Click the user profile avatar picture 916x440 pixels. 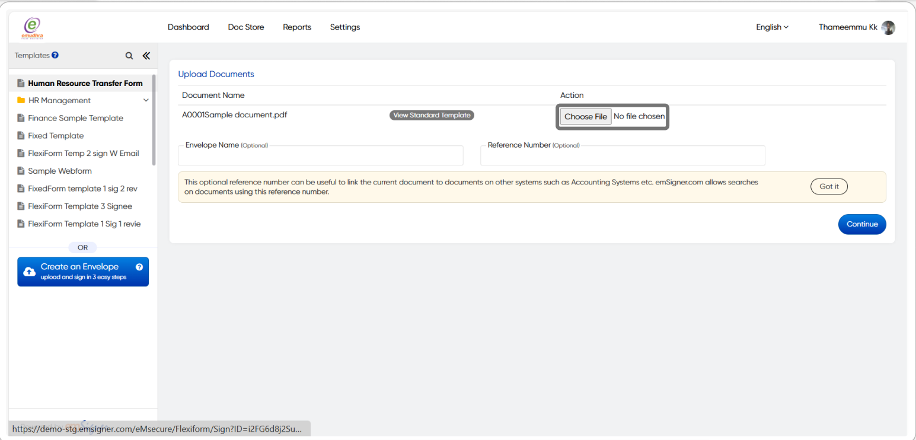coord(888,27)
